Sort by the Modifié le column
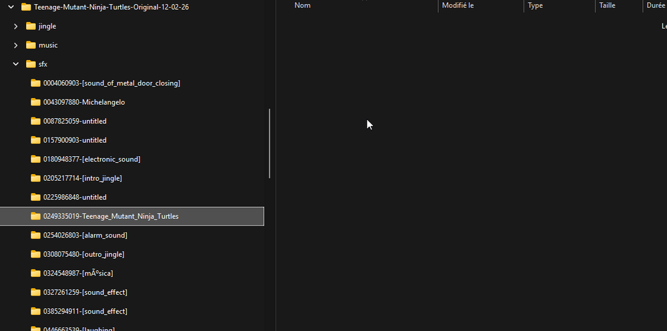The width and height of the screenshot is (667, 331). (458, 5)
